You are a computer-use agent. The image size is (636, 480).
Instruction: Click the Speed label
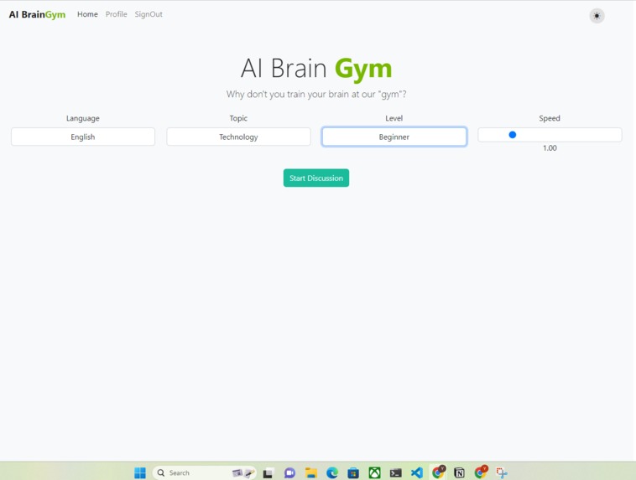[x=550, y=118]
